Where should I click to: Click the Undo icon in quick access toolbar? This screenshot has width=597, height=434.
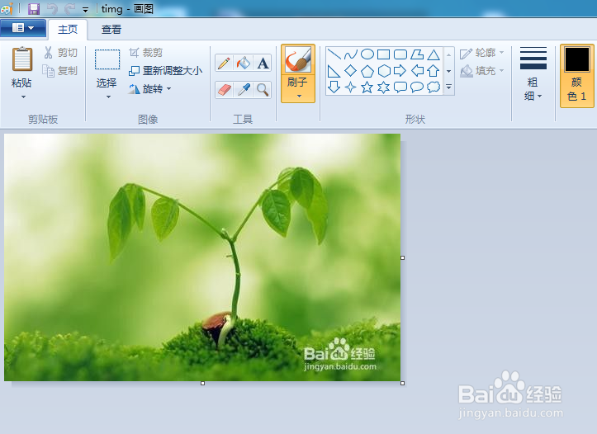pyautogui.click(x=52, y=8)
